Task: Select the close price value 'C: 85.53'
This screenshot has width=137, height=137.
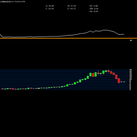Action: [x=50, y=9]
